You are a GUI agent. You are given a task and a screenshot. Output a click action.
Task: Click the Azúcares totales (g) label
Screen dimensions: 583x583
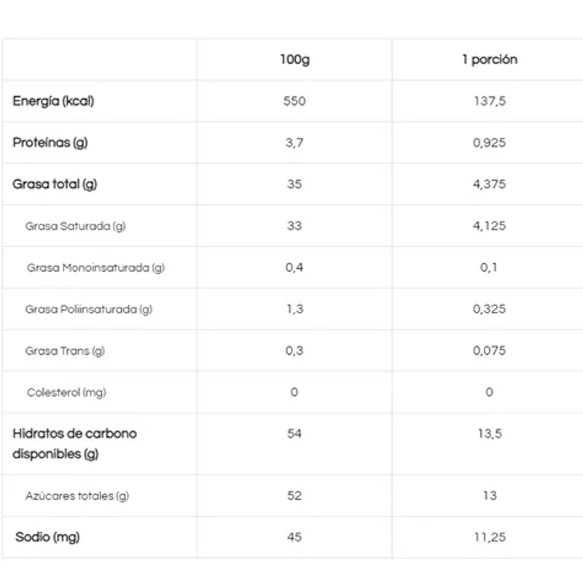click(77, 496)
